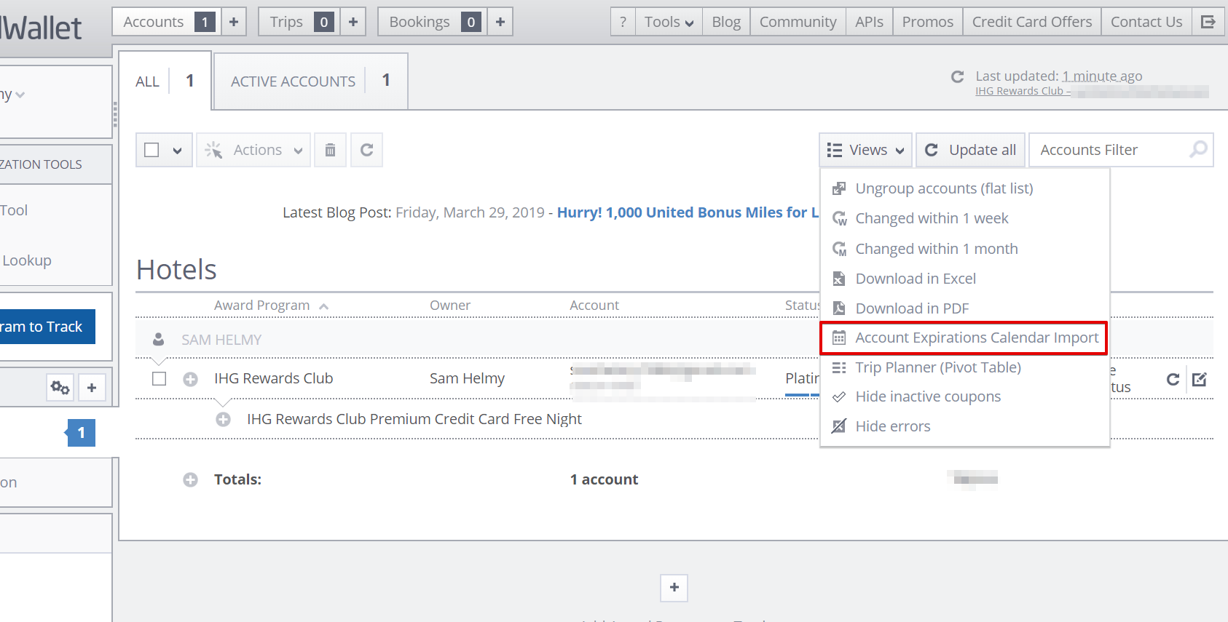Open the Tools dropdown menu

pos(669,22)
